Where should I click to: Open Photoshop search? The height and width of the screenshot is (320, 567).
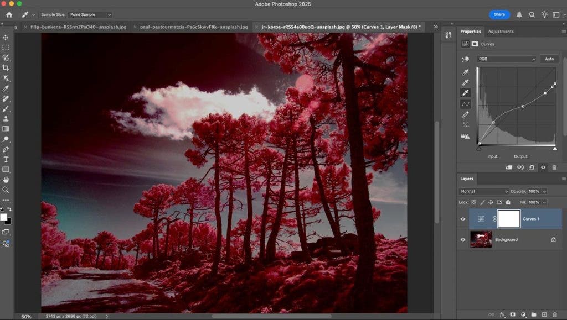[x=532, y=15]
